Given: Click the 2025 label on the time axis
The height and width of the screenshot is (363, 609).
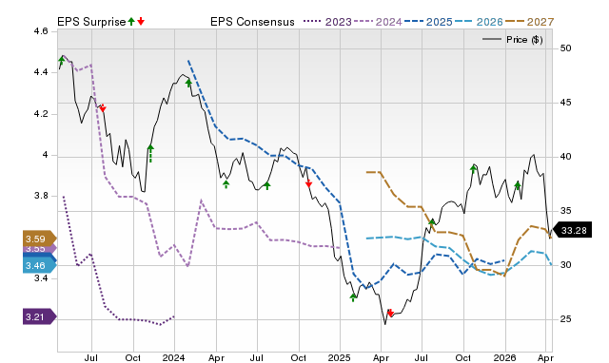Looking at the screenshot, I should pyautogui.click(x=339, y=357).
